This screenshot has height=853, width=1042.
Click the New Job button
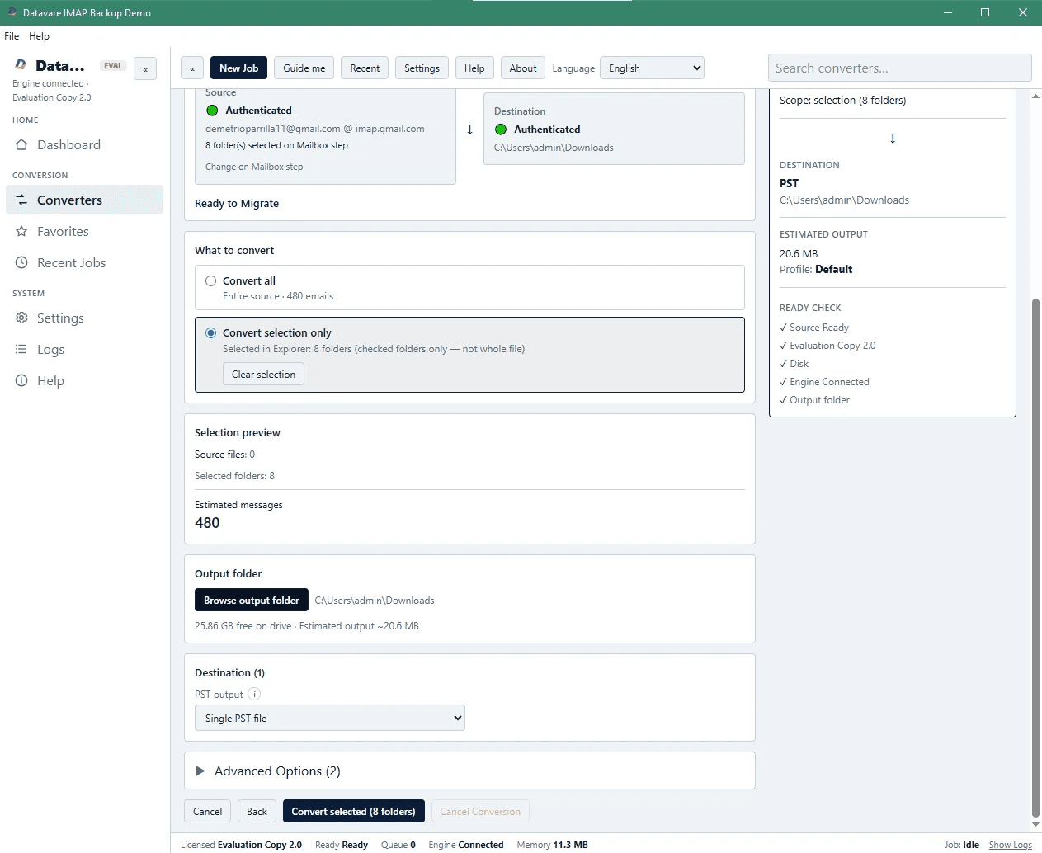[x=238, y=68]
